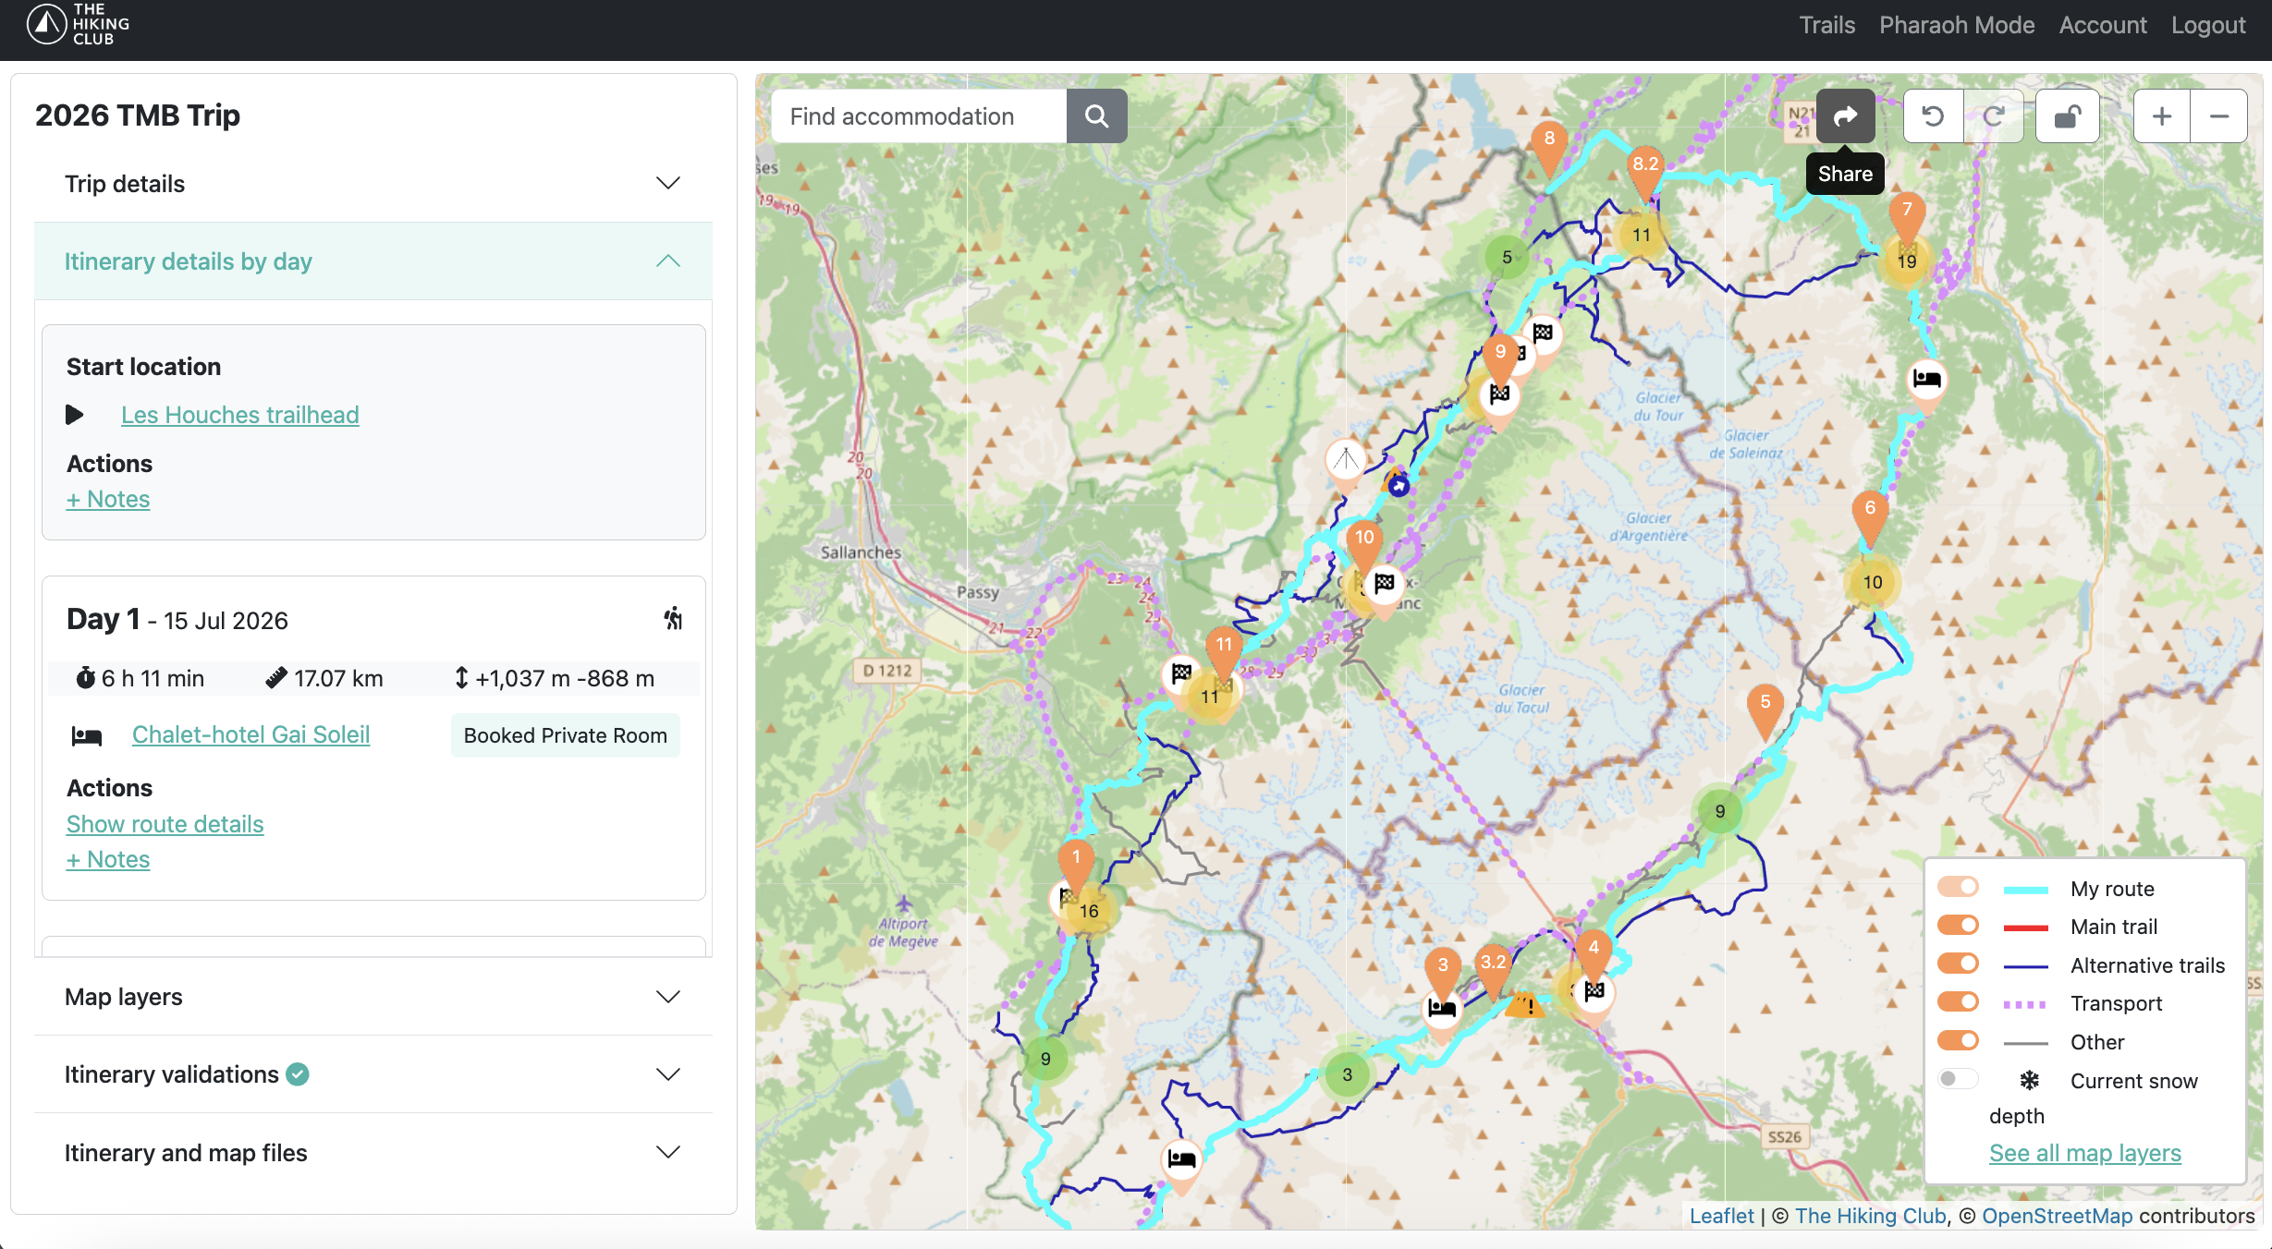Click the Share arrow icon on map
Screen dimensions: 2272x1249
(1845, 116)
